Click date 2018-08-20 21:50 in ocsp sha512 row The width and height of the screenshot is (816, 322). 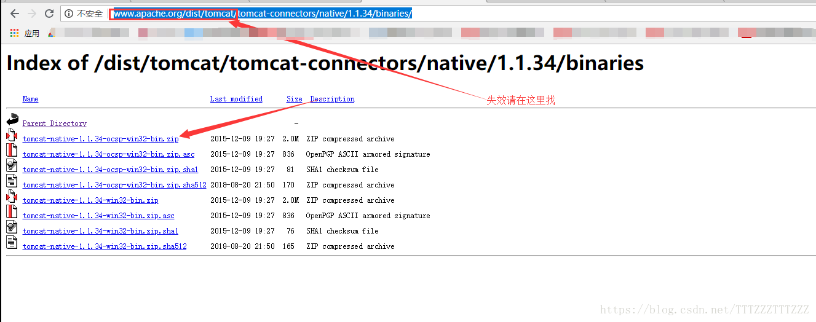coord(242,185)
